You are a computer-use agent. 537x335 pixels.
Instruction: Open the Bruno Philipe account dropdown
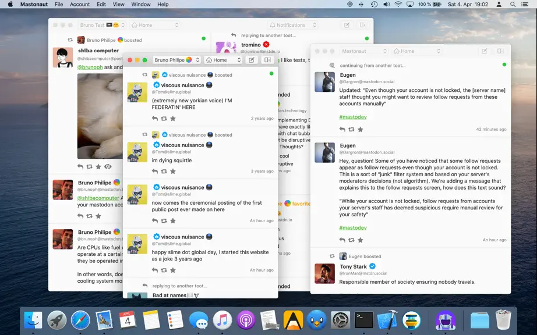coord(176,60)
